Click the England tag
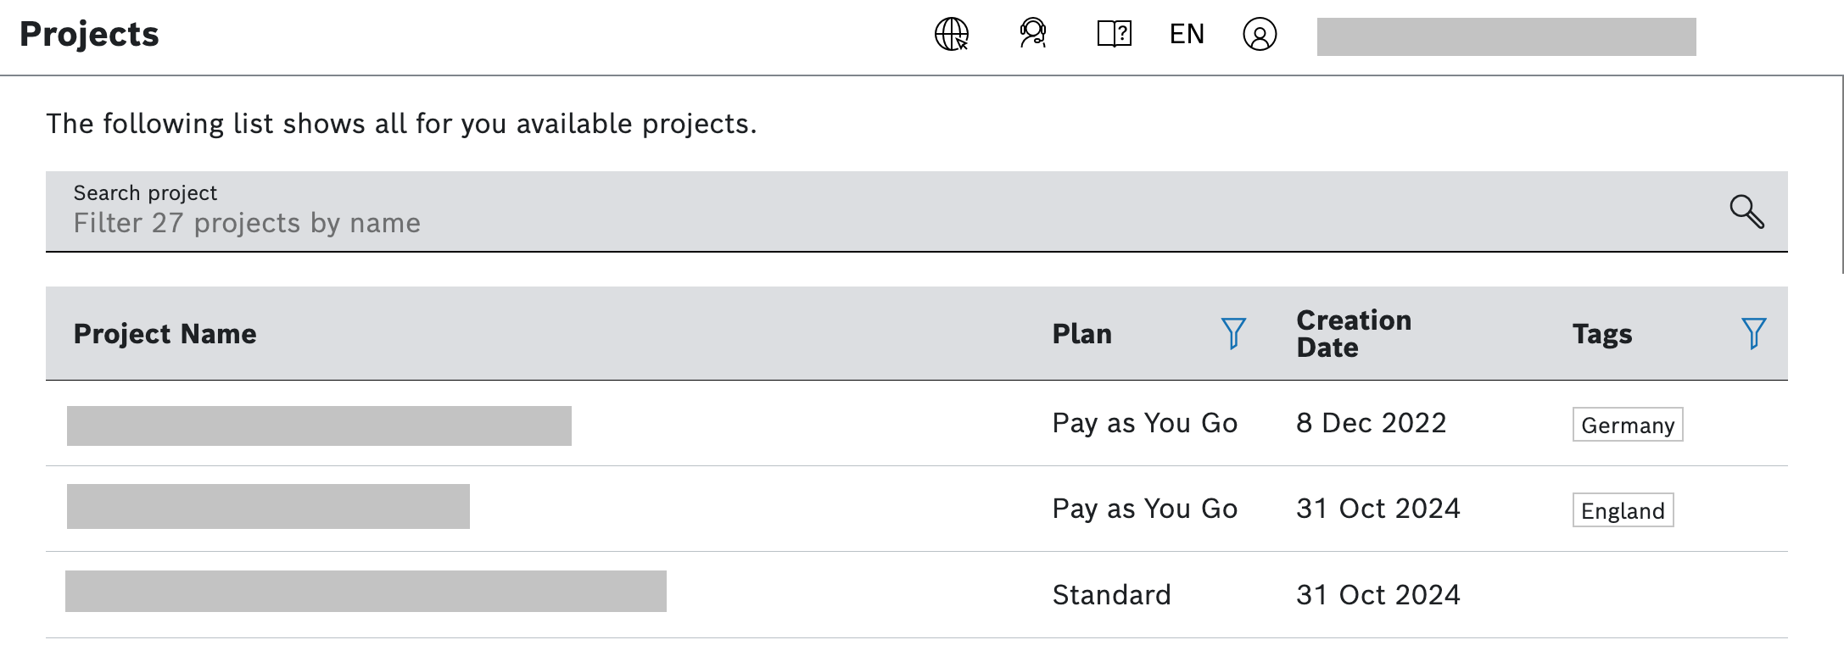The height and width of the screenshot is (651, 1844). tap(1623, 510)
